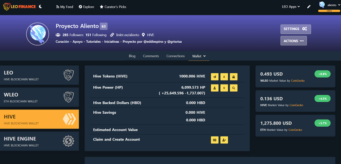Click the lock icon beside Hive Tokens
The height and width of the screenshot is (164, 341).
tap(234, 76)
